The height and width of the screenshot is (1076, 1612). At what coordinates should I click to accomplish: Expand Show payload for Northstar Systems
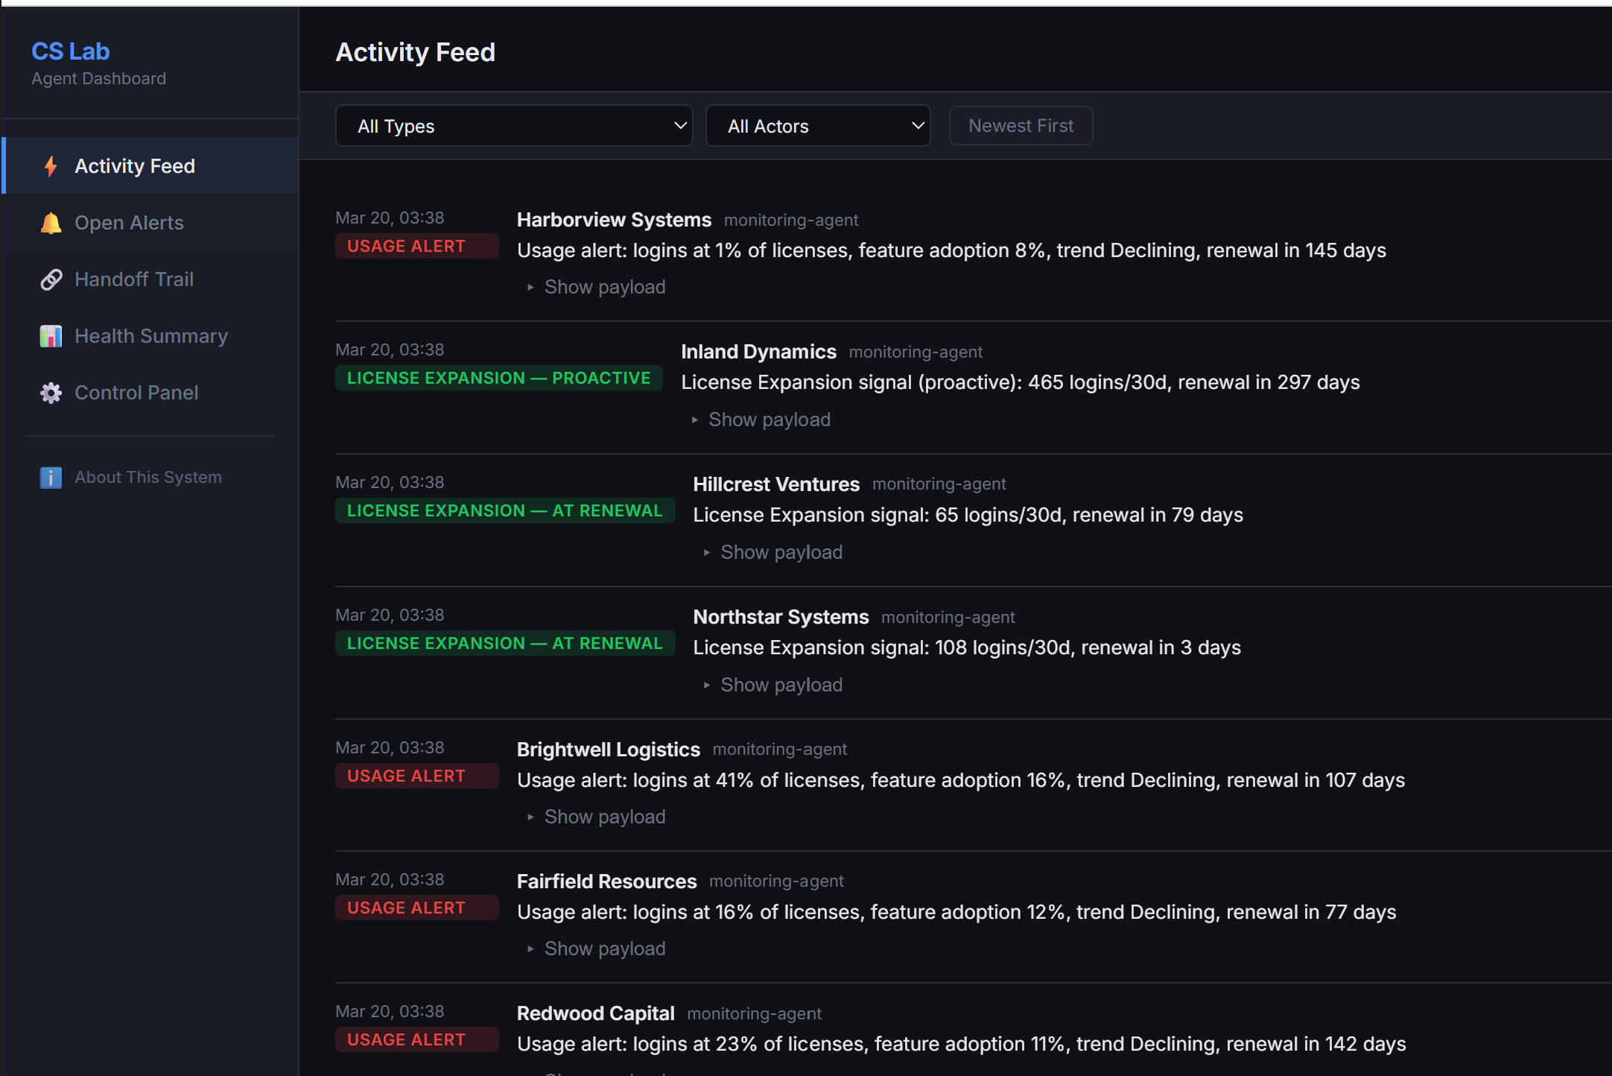point(773,685)
